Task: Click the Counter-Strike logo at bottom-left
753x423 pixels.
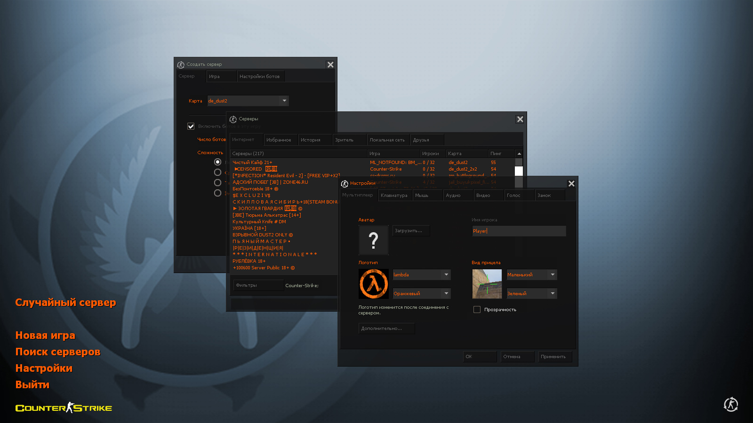Action: tap(64, 407)
